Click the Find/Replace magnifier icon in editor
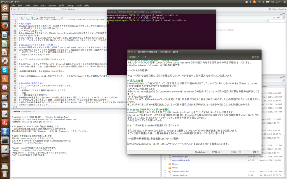The width and height of the screenshot is (287, 179). pyautogui.click(x=37, y=18)
